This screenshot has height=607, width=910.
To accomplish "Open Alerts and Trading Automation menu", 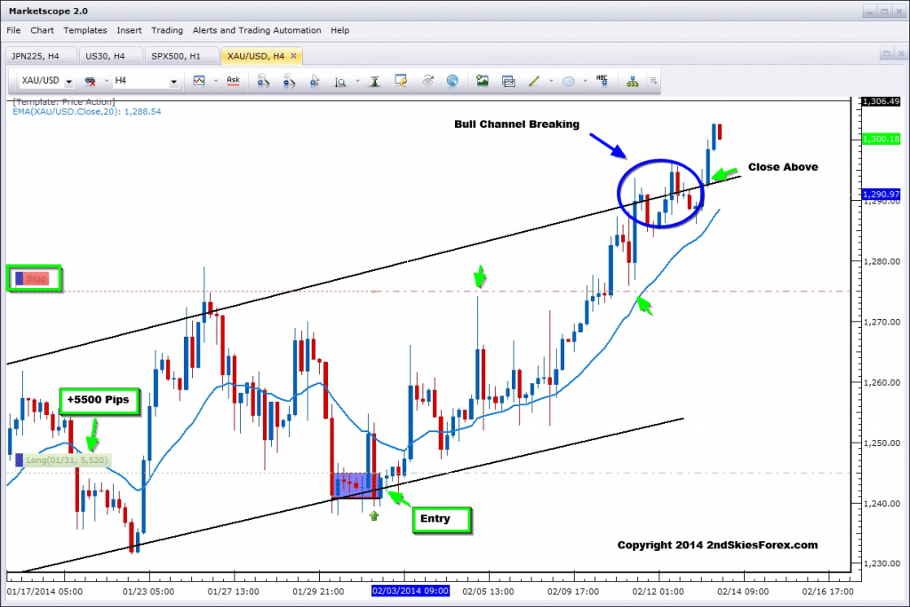I will click(257, 30).
